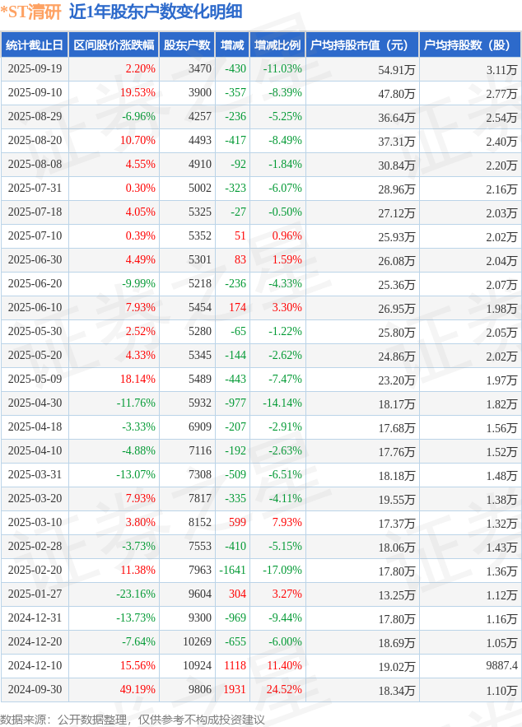The image size is (522, 727).
Task: Click the 户均持股市值（元）column header
Action: coord(361,45)
